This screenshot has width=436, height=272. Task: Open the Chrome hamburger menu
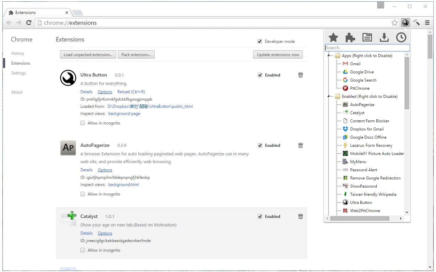click(427, 23)
